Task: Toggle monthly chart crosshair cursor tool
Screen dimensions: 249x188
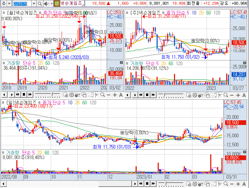Action: coord(96,95)
